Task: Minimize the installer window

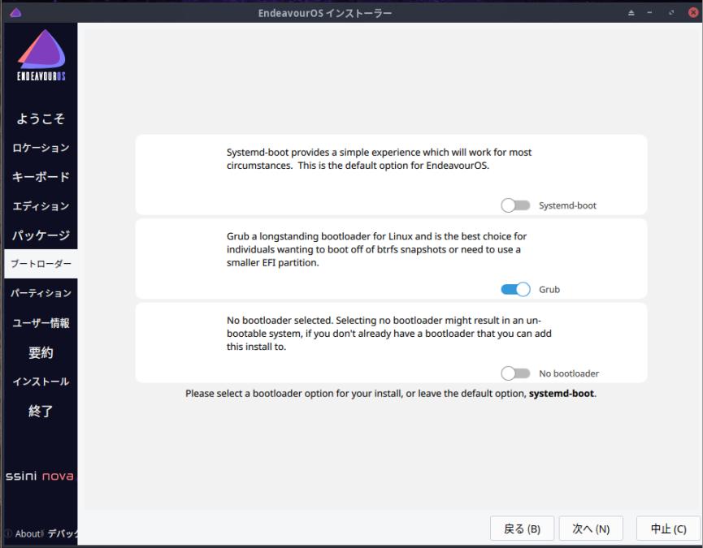Action: tap(649, 13)
